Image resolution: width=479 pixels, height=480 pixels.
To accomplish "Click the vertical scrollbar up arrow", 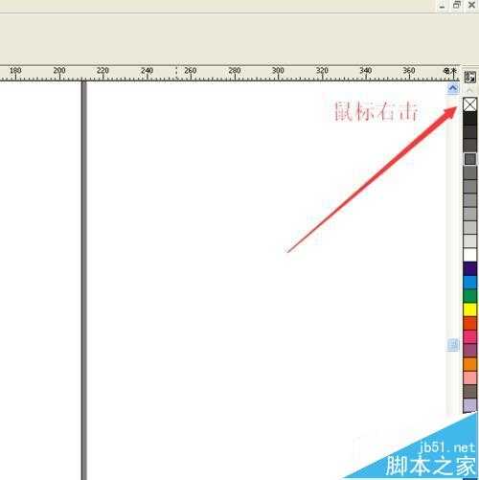I will (x=453, y=88).
